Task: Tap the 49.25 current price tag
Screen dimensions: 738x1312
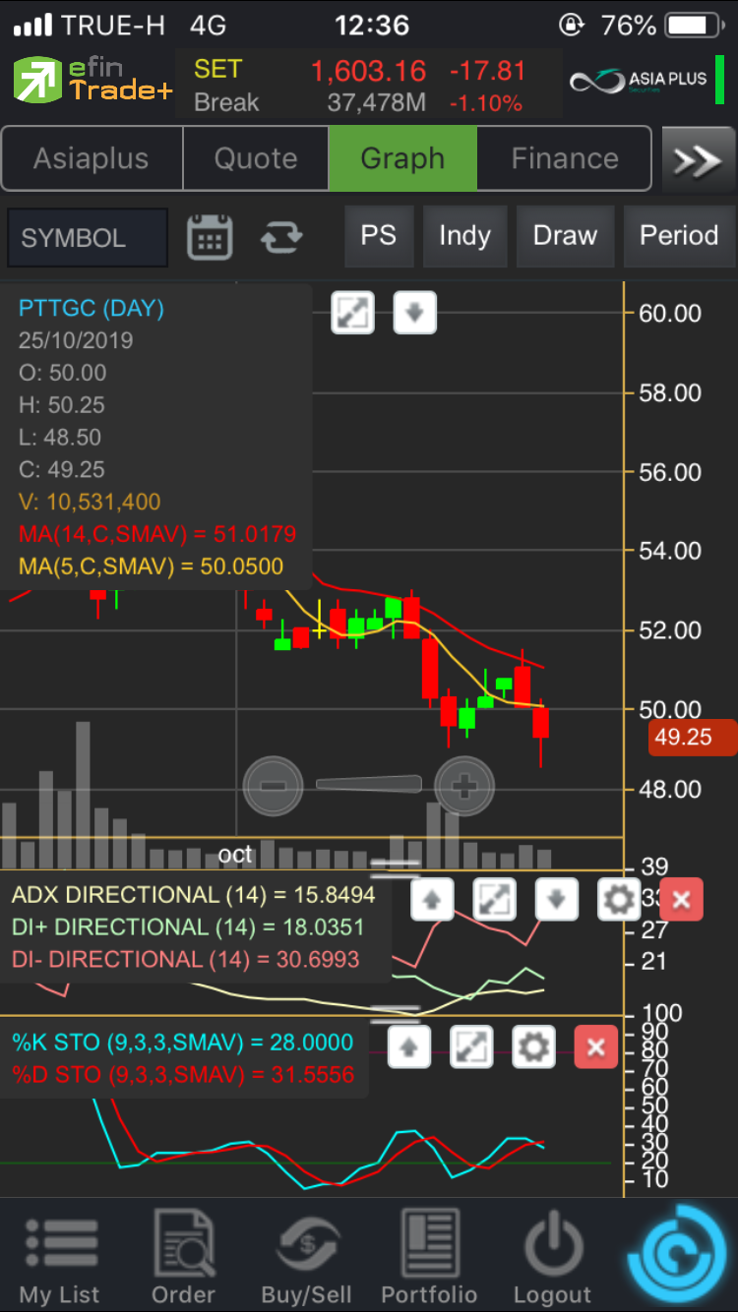Action: pyautogui.click(x=693, y=738)
